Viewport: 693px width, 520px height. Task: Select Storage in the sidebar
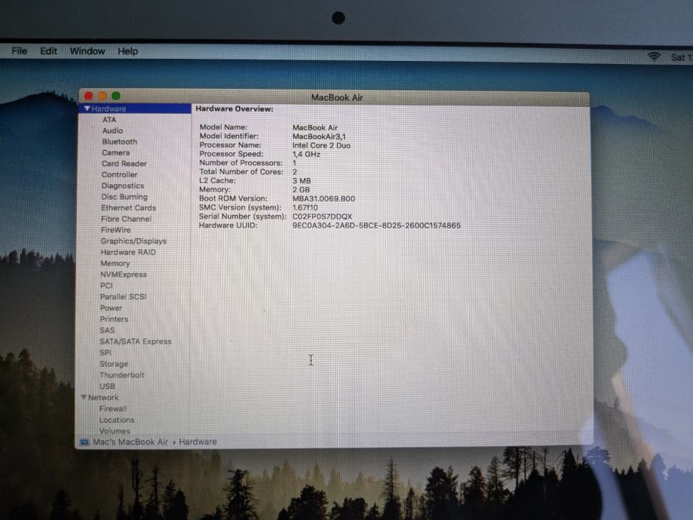point(114,364)
